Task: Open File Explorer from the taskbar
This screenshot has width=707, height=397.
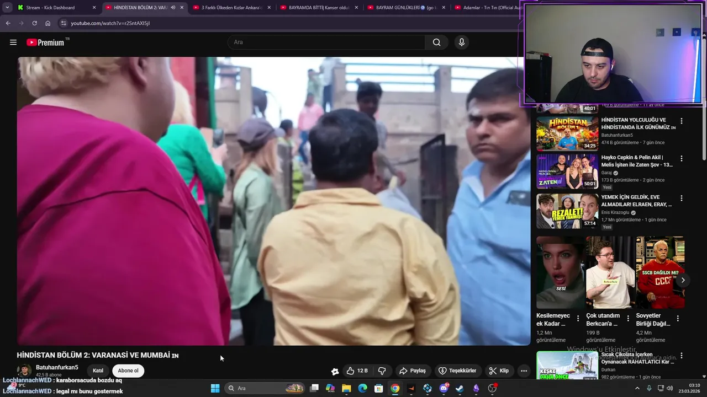Action: click(x=346, y=388)
